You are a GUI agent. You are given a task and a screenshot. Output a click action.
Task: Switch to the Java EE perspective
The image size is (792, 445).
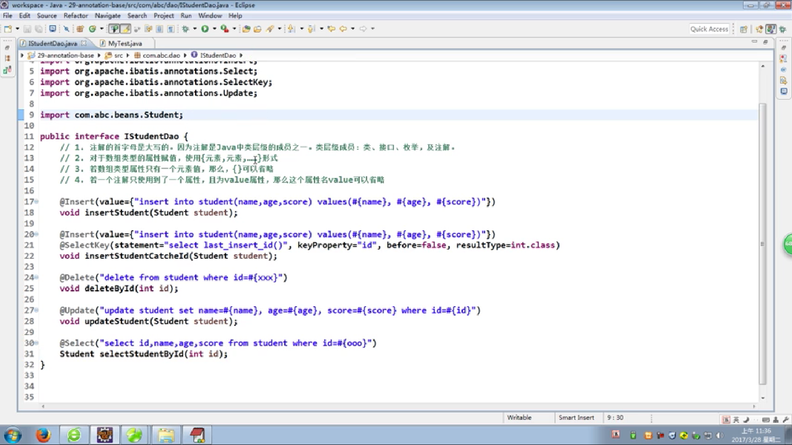click(759, 29)
